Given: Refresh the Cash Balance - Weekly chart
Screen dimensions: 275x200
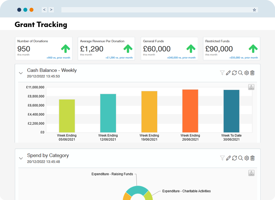Looking at the screenshot, I should tap(234, 73).
